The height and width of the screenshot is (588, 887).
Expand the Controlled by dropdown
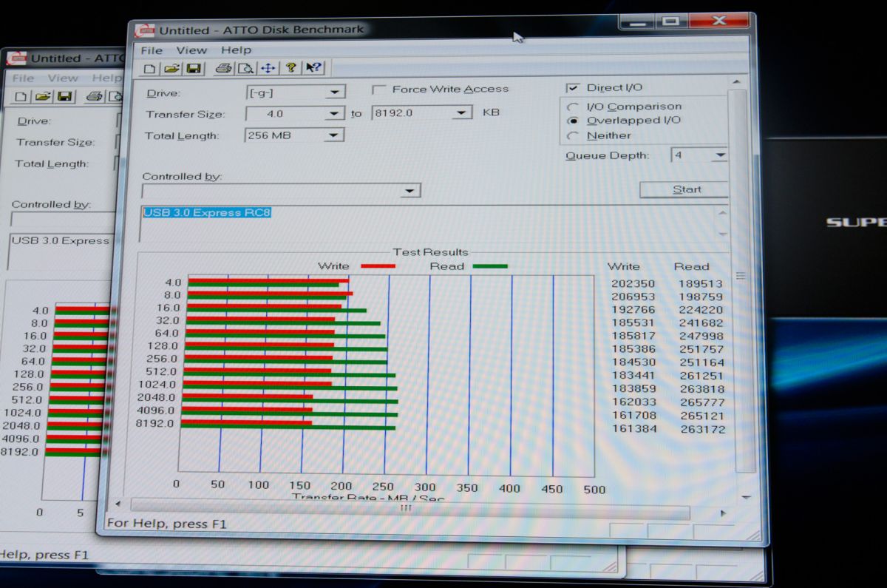[409, 191]
